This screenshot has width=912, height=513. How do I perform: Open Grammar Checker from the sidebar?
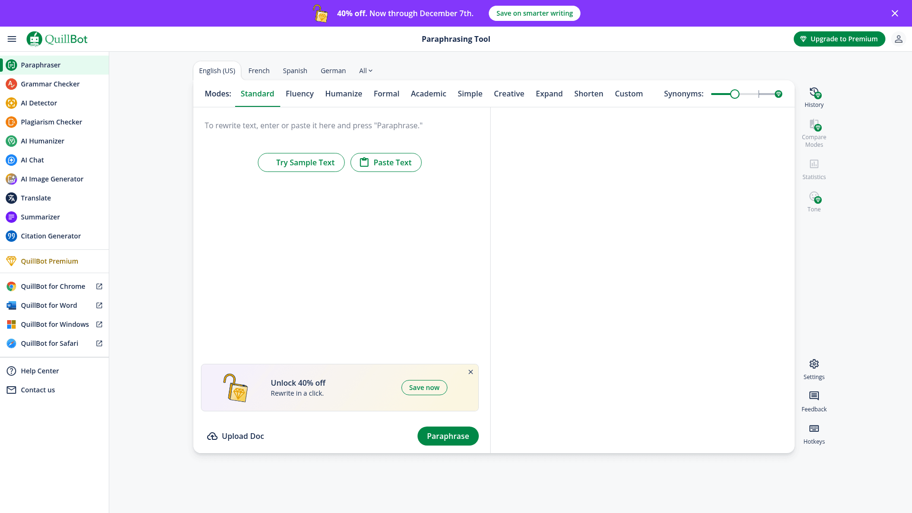coord(50,84)
